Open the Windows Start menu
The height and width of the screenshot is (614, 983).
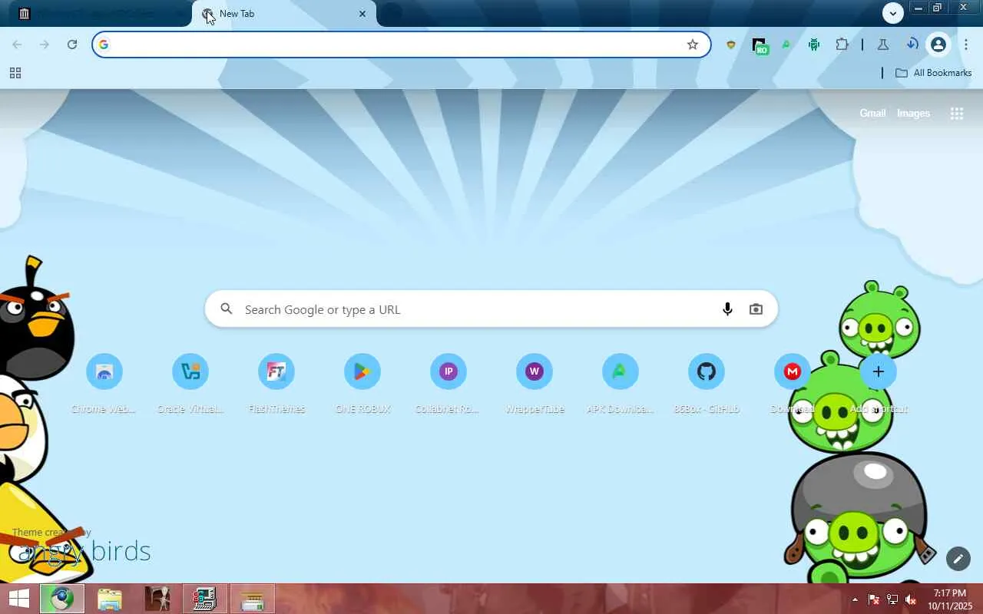click(18, 599)
